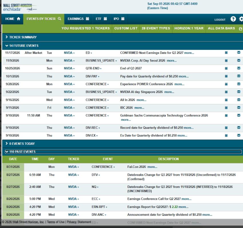Sort by the DATE column header
The image size is (243, 228).
13,159
